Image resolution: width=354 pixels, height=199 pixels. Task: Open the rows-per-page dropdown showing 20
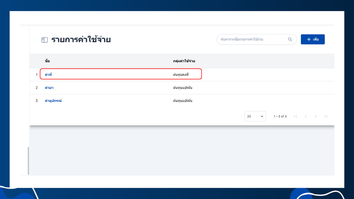[x=255, y=116]
